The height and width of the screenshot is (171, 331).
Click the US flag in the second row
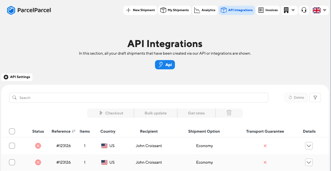pos(104,162)
